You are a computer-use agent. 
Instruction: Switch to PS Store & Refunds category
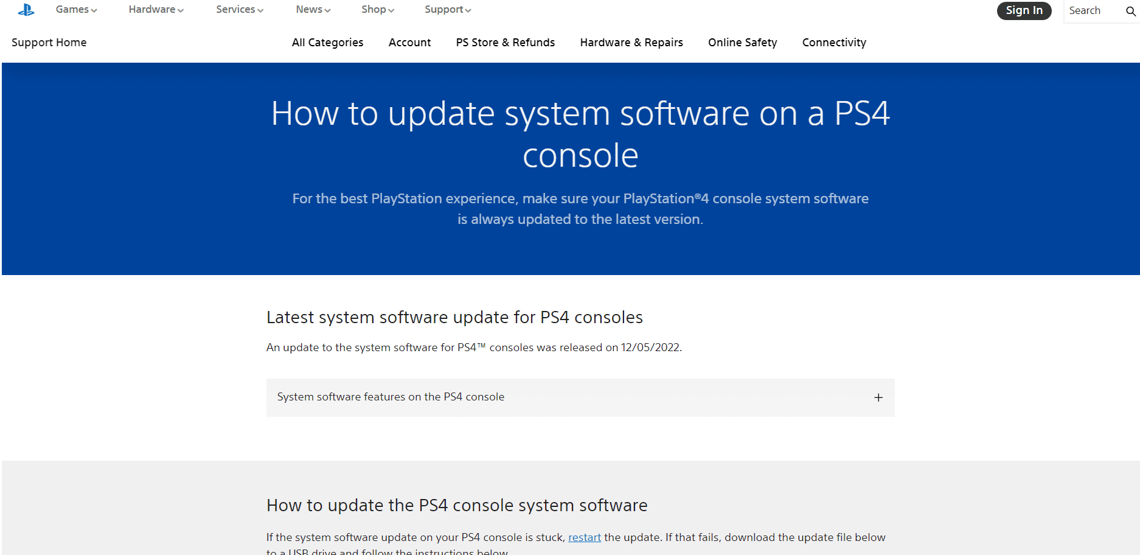click(x=505, y=42)
